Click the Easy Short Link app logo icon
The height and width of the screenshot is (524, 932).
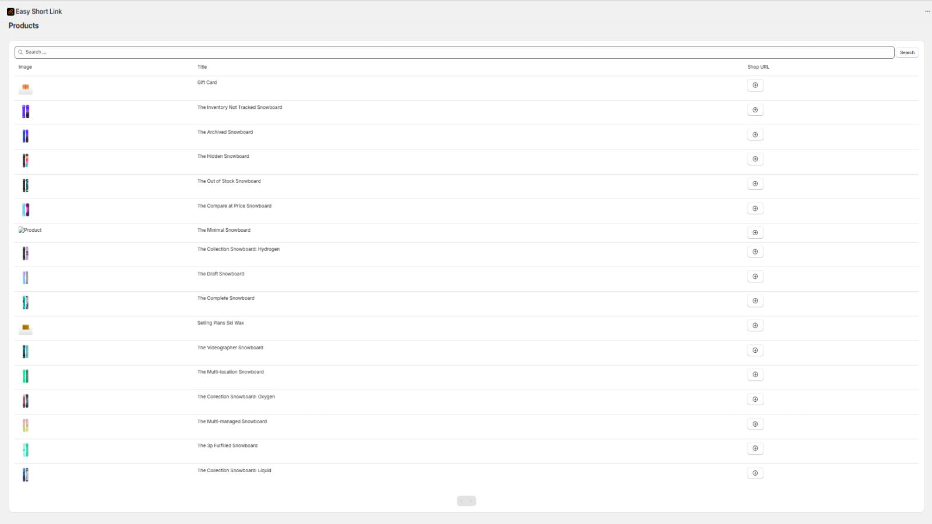pyautogui.click(x=10, y=12)
